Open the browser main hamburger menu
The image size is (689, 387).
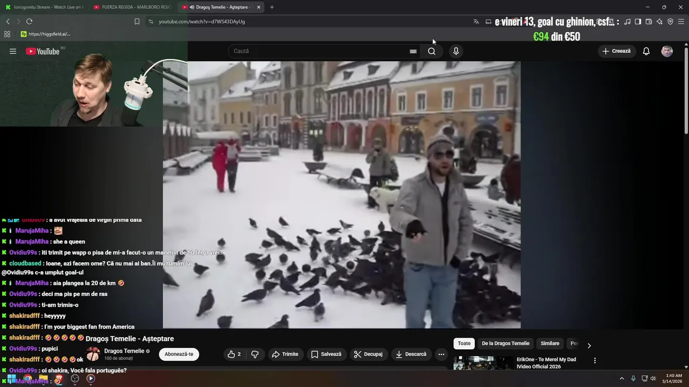coord(681,21)
